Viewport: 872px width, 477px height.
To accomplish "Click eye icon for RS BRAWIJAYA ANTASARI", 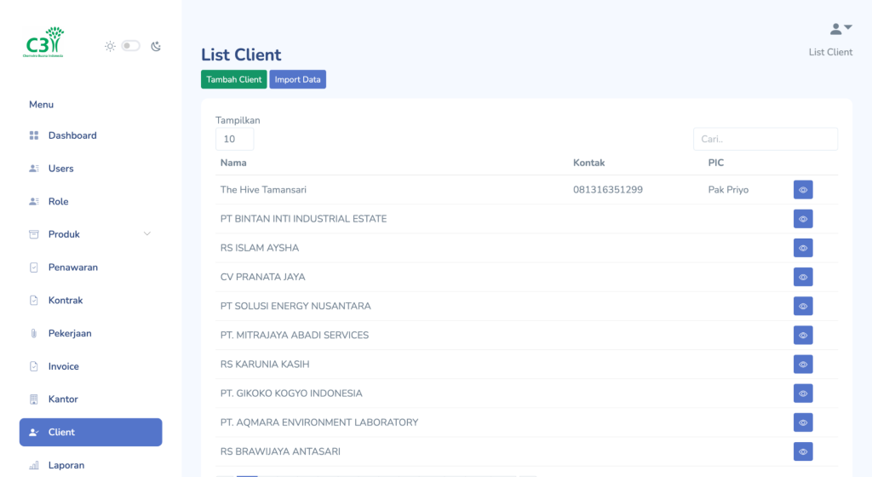I will (802, 451).
